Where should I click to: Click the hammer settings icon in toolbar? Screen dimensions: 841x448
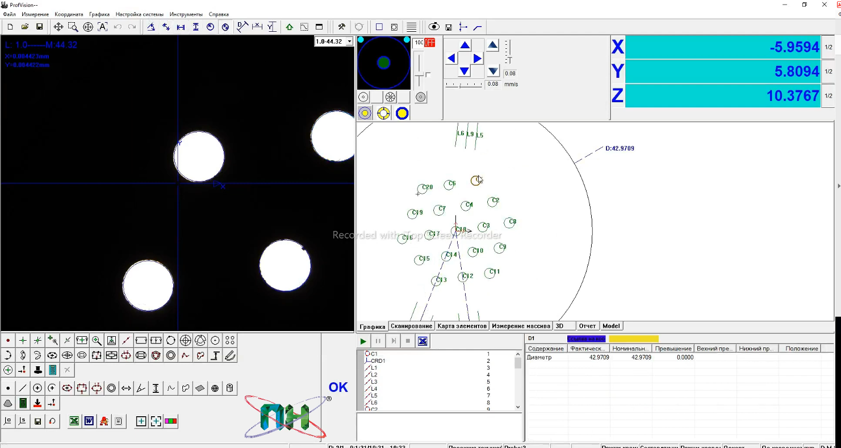[342, 27]
